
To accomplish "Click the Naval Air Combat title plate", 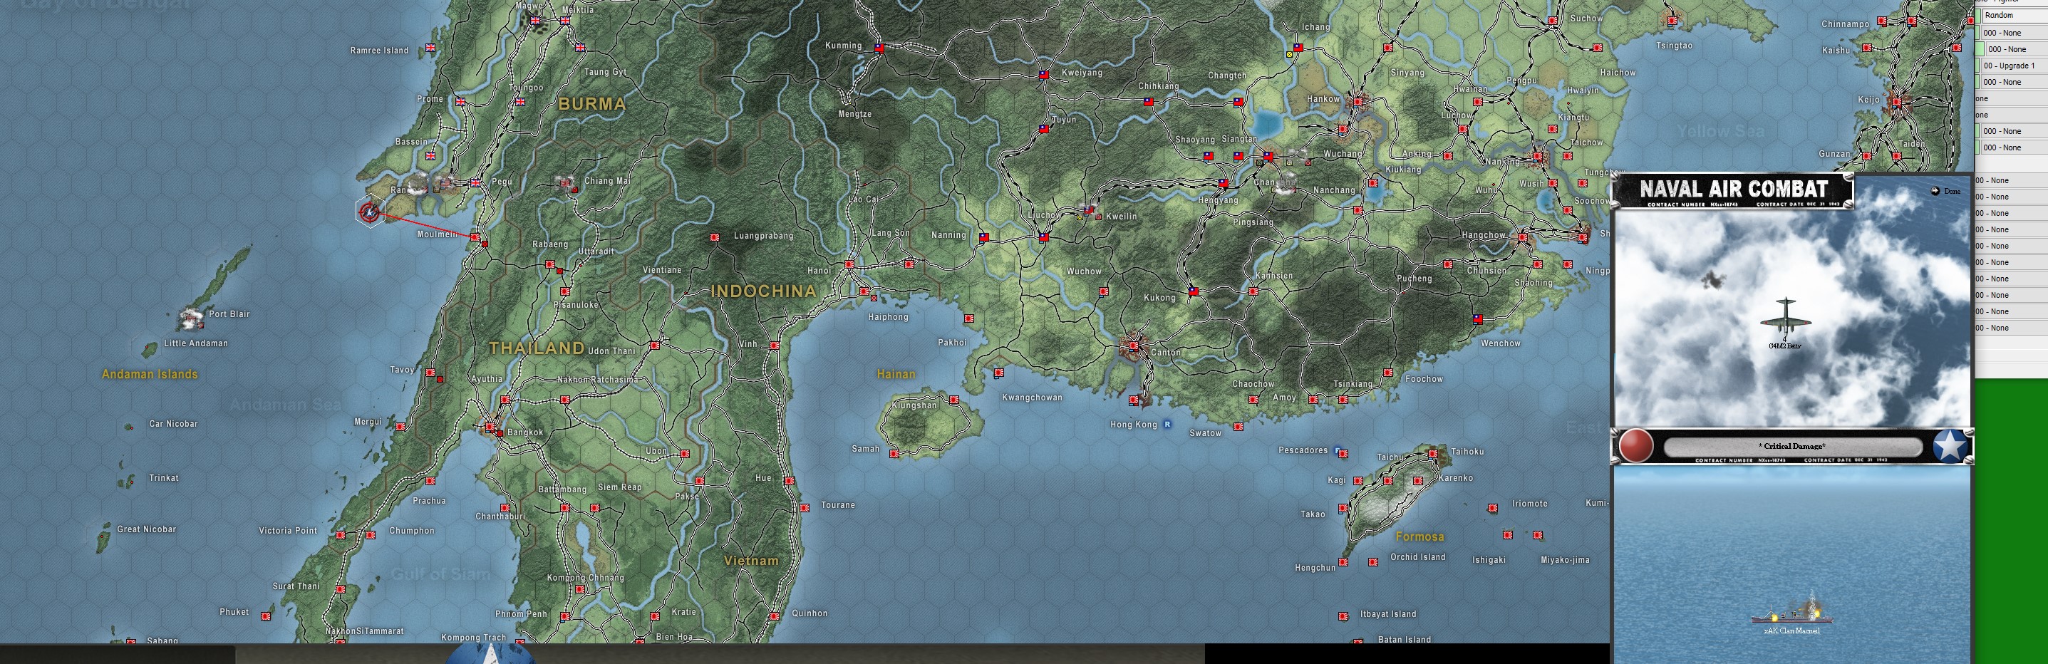I will point(1733,191).
